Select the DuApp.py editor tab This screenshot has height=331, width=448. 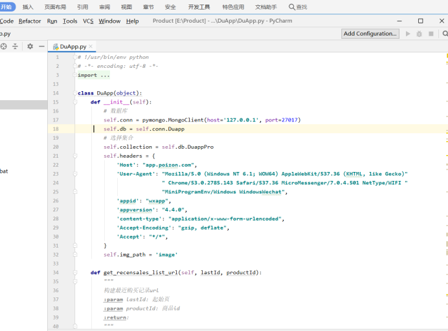click(72, 47)
